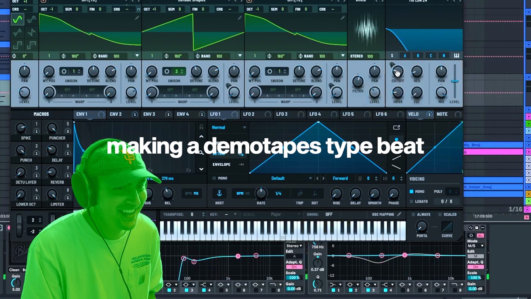Click the envelope lock icon

[x=202, y=127]
